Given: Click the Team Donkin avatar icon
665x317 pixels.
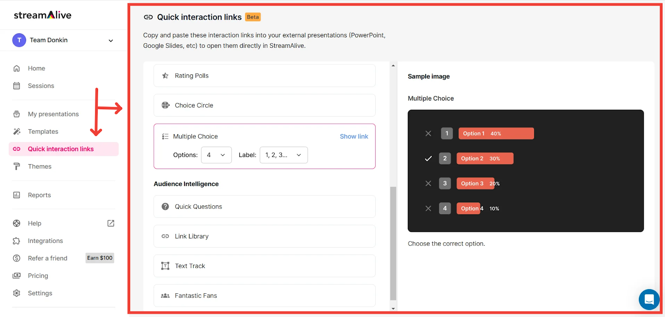Looking at the screenshot, I should (x=19, y=40).
